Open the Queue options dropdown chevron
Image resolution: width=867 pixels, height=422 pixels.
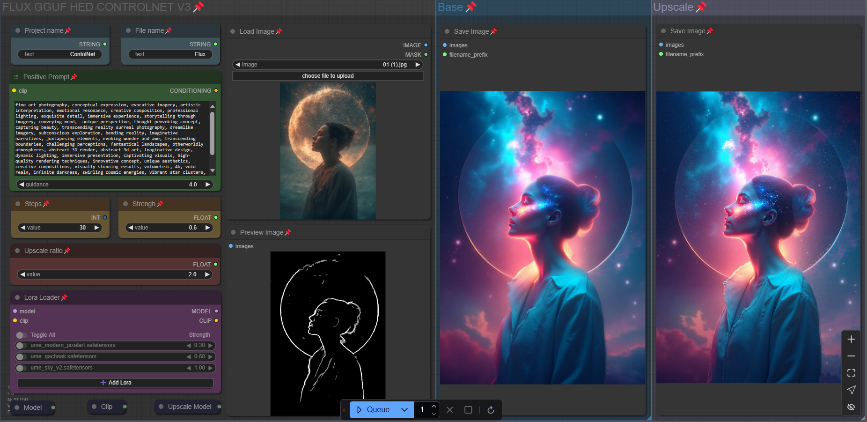(404, 410)
